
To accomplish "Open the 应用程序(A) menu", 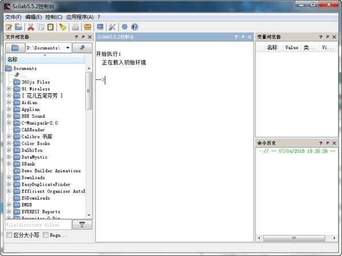I will [80, 17].
